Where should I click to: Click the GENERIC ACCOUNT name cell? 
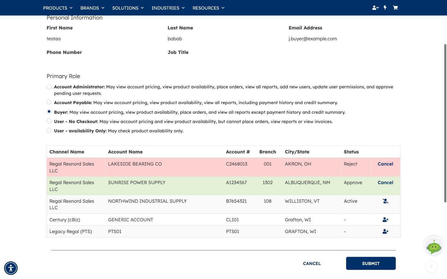click(x=130, y=220)
